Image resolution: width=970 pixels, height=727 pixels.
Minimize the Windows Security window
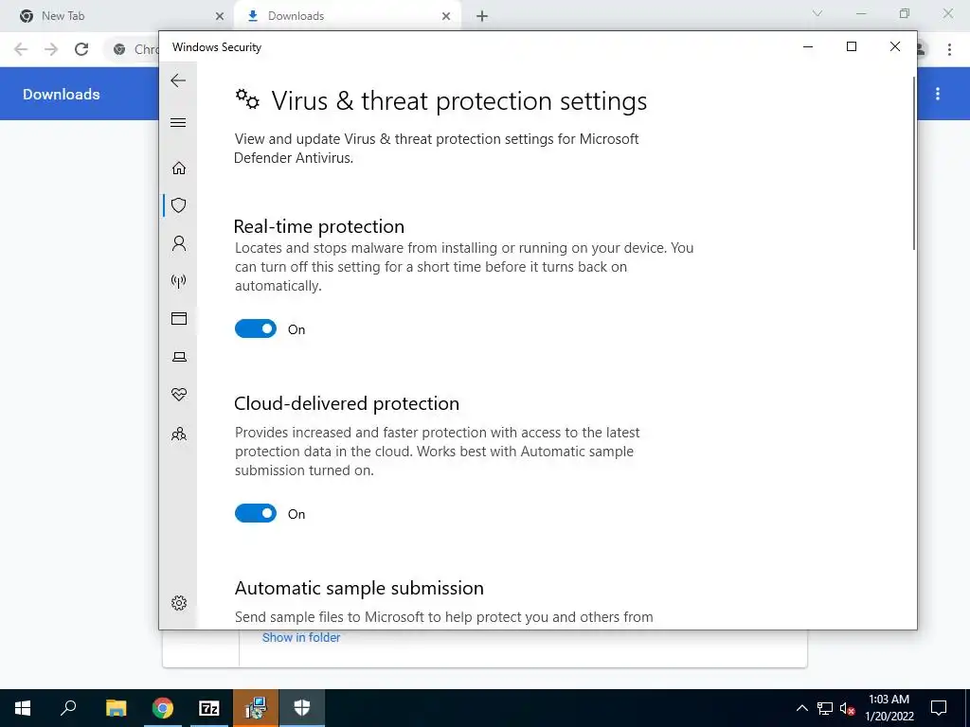pos(808,47)
